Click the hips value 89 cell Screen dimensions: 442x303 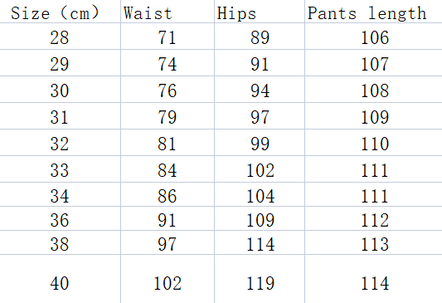pyautogui.click(x=260, y=37)
